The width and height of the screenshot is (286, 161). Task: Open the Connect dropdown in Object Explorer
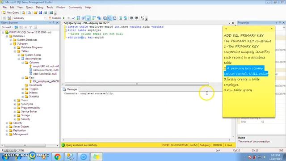tap(7, 27)
